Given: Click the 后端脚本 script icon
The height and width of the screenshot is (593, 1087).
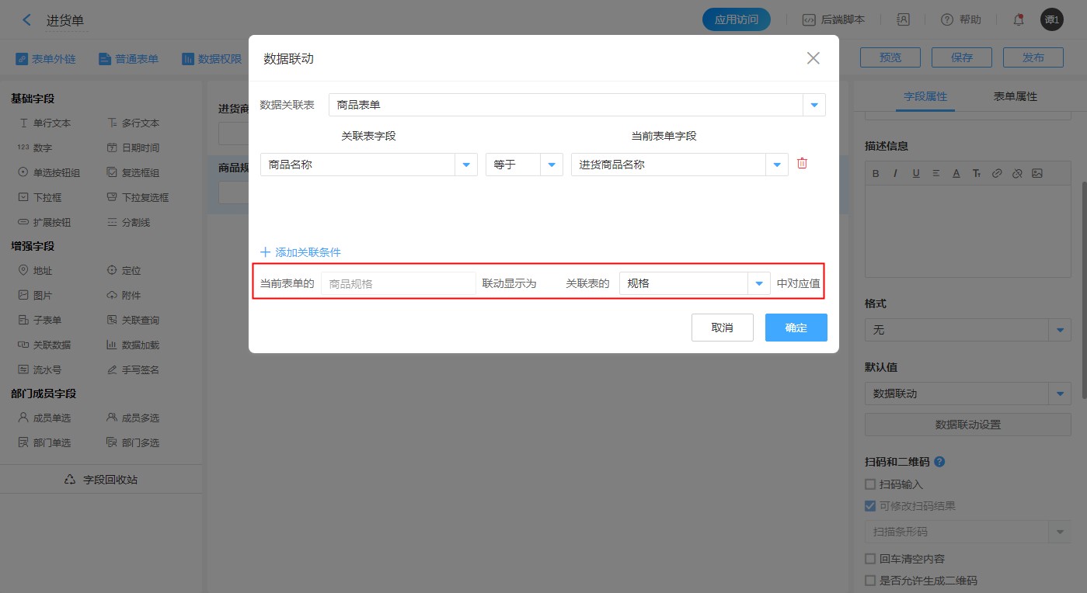Looking at the screenshot, I should click(x=809, y=20).
